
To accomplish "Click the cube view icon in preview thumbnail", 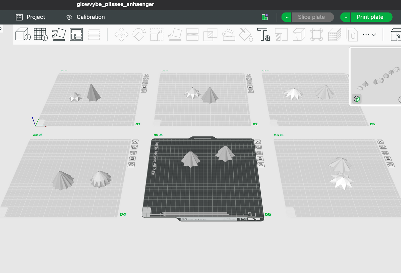I will point(357,99).
